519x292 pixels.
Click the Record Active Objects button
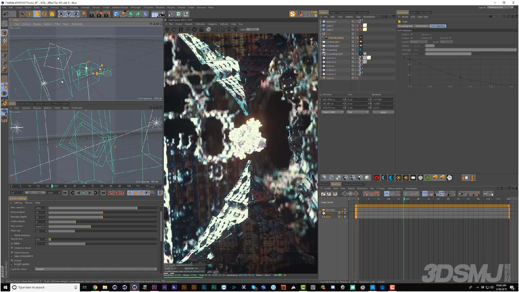(x=111, y=193)
